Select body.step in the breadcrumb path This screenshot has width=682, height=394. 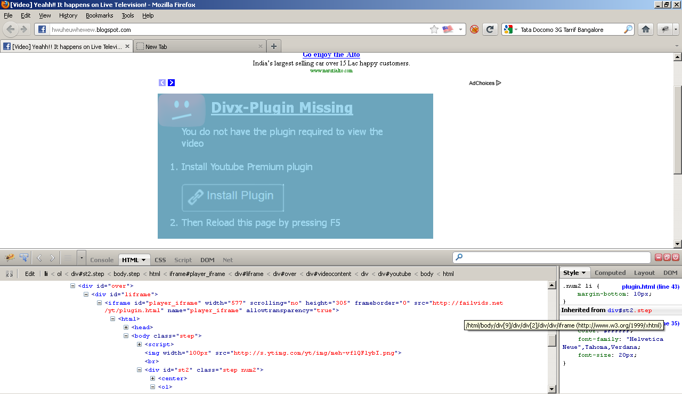127,274
